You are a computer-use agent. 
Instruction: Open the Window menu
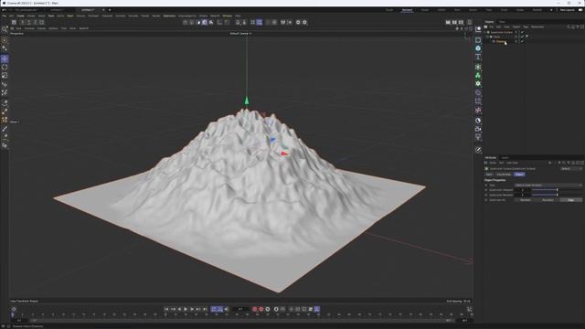tap(228, 16)
